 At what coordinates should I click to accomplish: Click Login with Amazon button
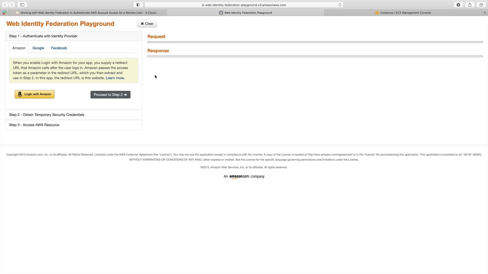(35, 94)
